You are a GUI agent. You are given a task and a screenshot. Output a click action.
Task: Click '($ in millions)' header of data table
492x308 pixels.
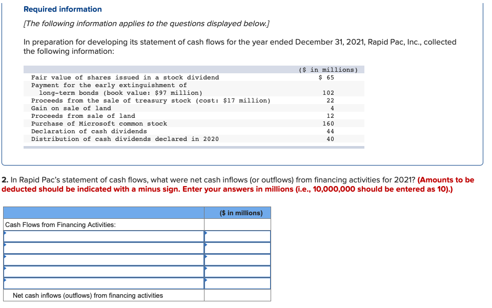328,70
